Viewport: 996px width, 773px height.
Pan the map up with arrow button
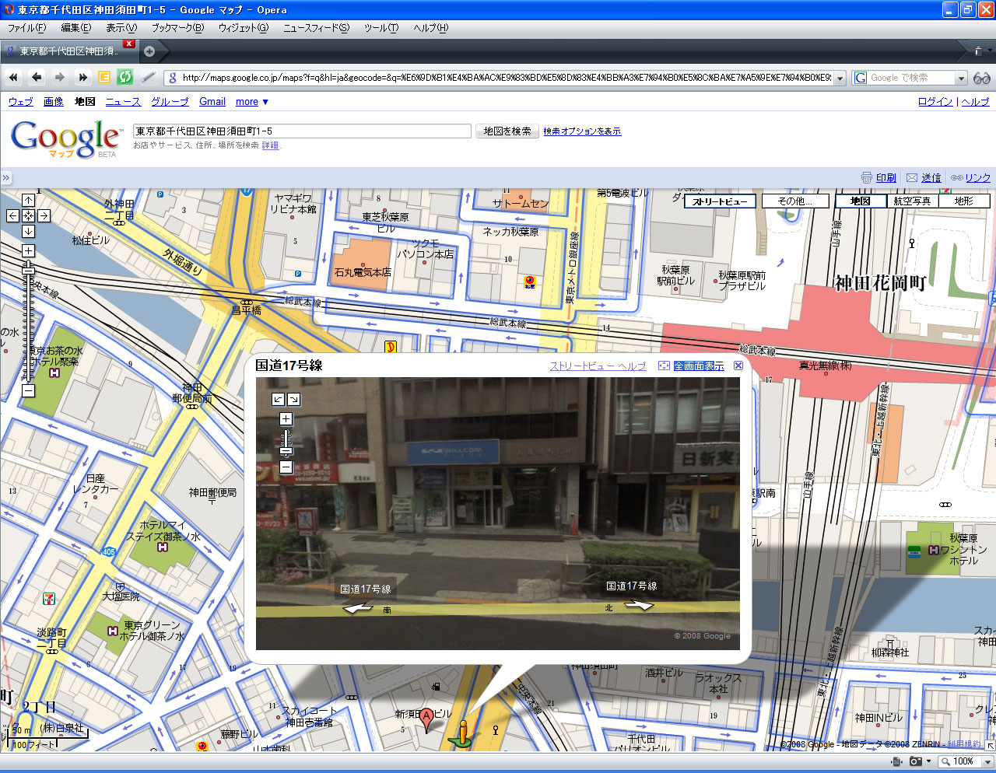28,201
